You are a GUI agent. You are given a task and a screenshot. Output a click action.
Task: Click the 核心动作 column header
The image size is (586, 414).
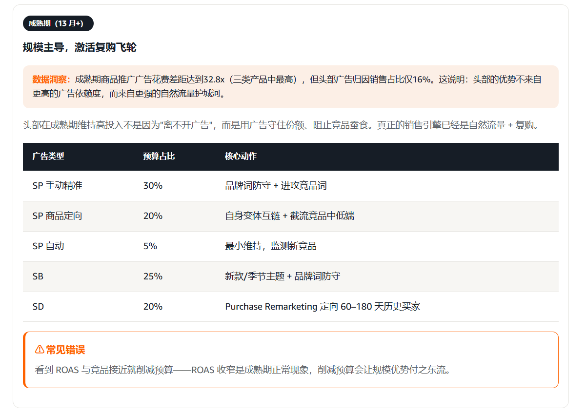pyautogui.click(x=241, y=157)
